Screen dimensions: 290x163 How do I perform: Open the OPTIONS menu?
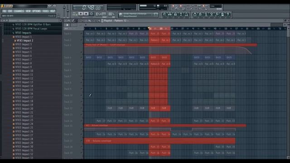36,11
